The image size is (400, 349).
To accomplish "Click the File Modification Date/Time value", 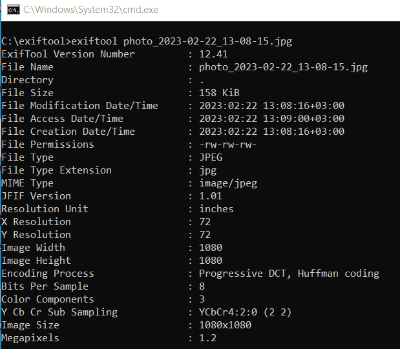I will tap(271, 106).
